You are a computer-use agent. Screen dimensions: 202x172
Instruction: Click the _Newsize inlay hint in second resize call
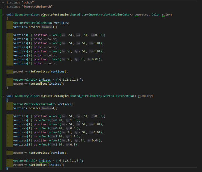tap(47, 108)
